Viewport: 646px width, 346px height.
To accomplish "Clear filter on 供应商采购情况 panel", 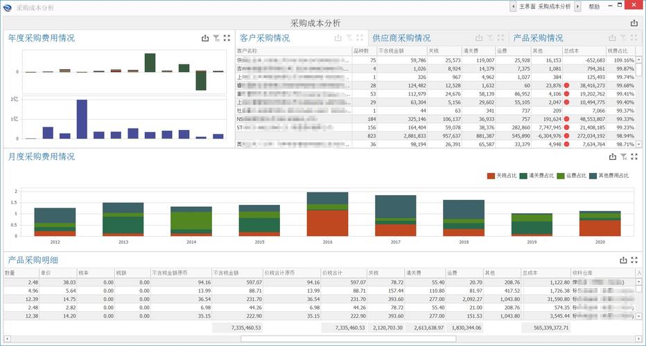I will click(x=490, y=38).
